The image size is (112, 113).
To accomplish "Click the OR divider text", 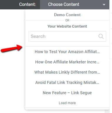I will click(67, 21).
